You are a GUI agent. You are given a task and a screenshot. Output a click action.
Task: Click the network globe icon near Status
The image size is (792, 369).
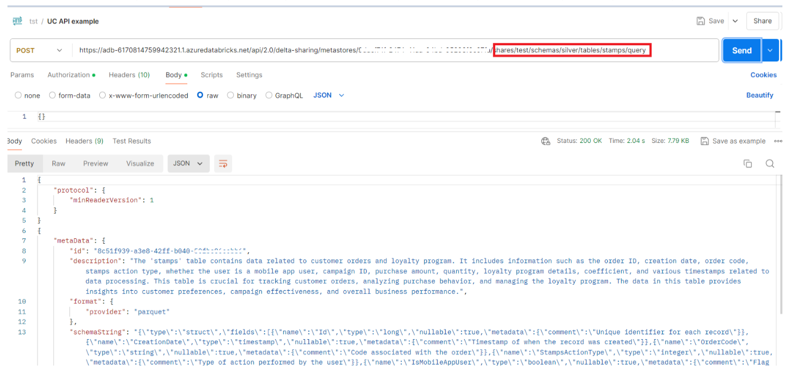tap(545, 141)
